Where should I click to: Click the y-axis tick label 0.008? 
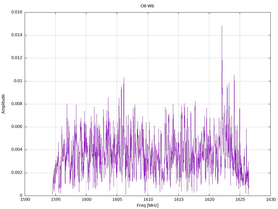click(x=17, y=104)
